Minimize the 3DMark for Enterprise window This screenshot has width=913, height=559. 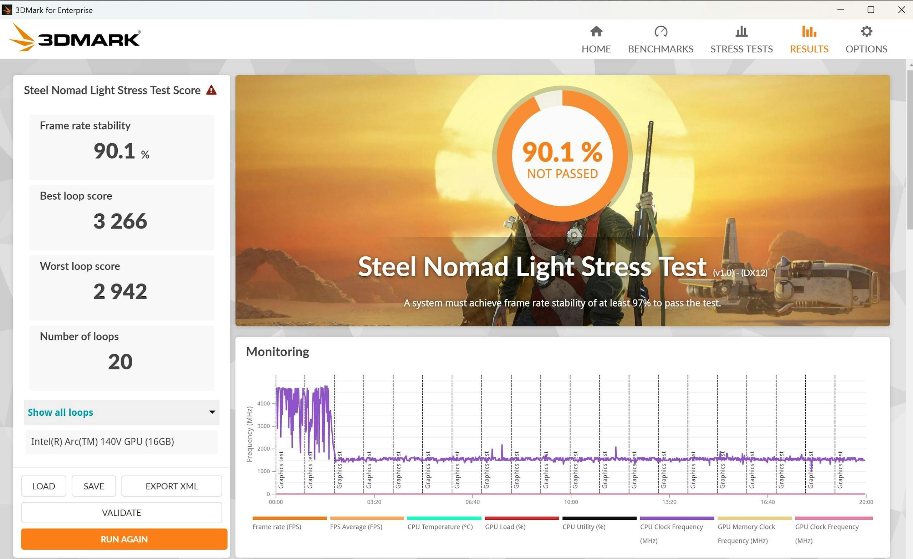840,10
